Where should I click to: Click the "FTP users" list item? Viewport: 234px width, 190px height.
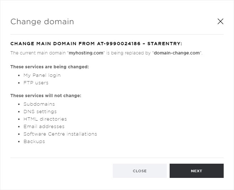click(36, 83)
